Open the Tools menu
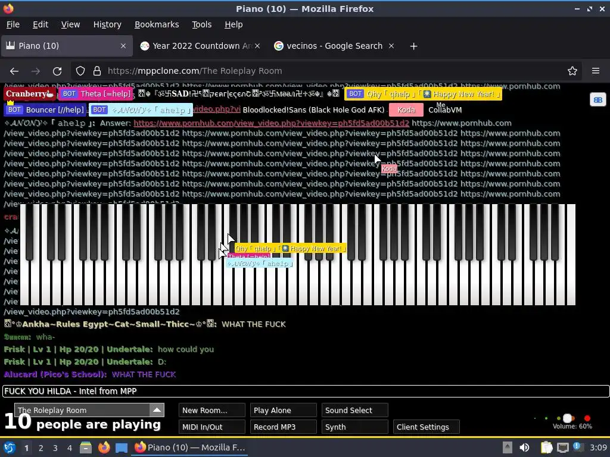The height and width of the screenshot is (457, 610). click(201, 24)
